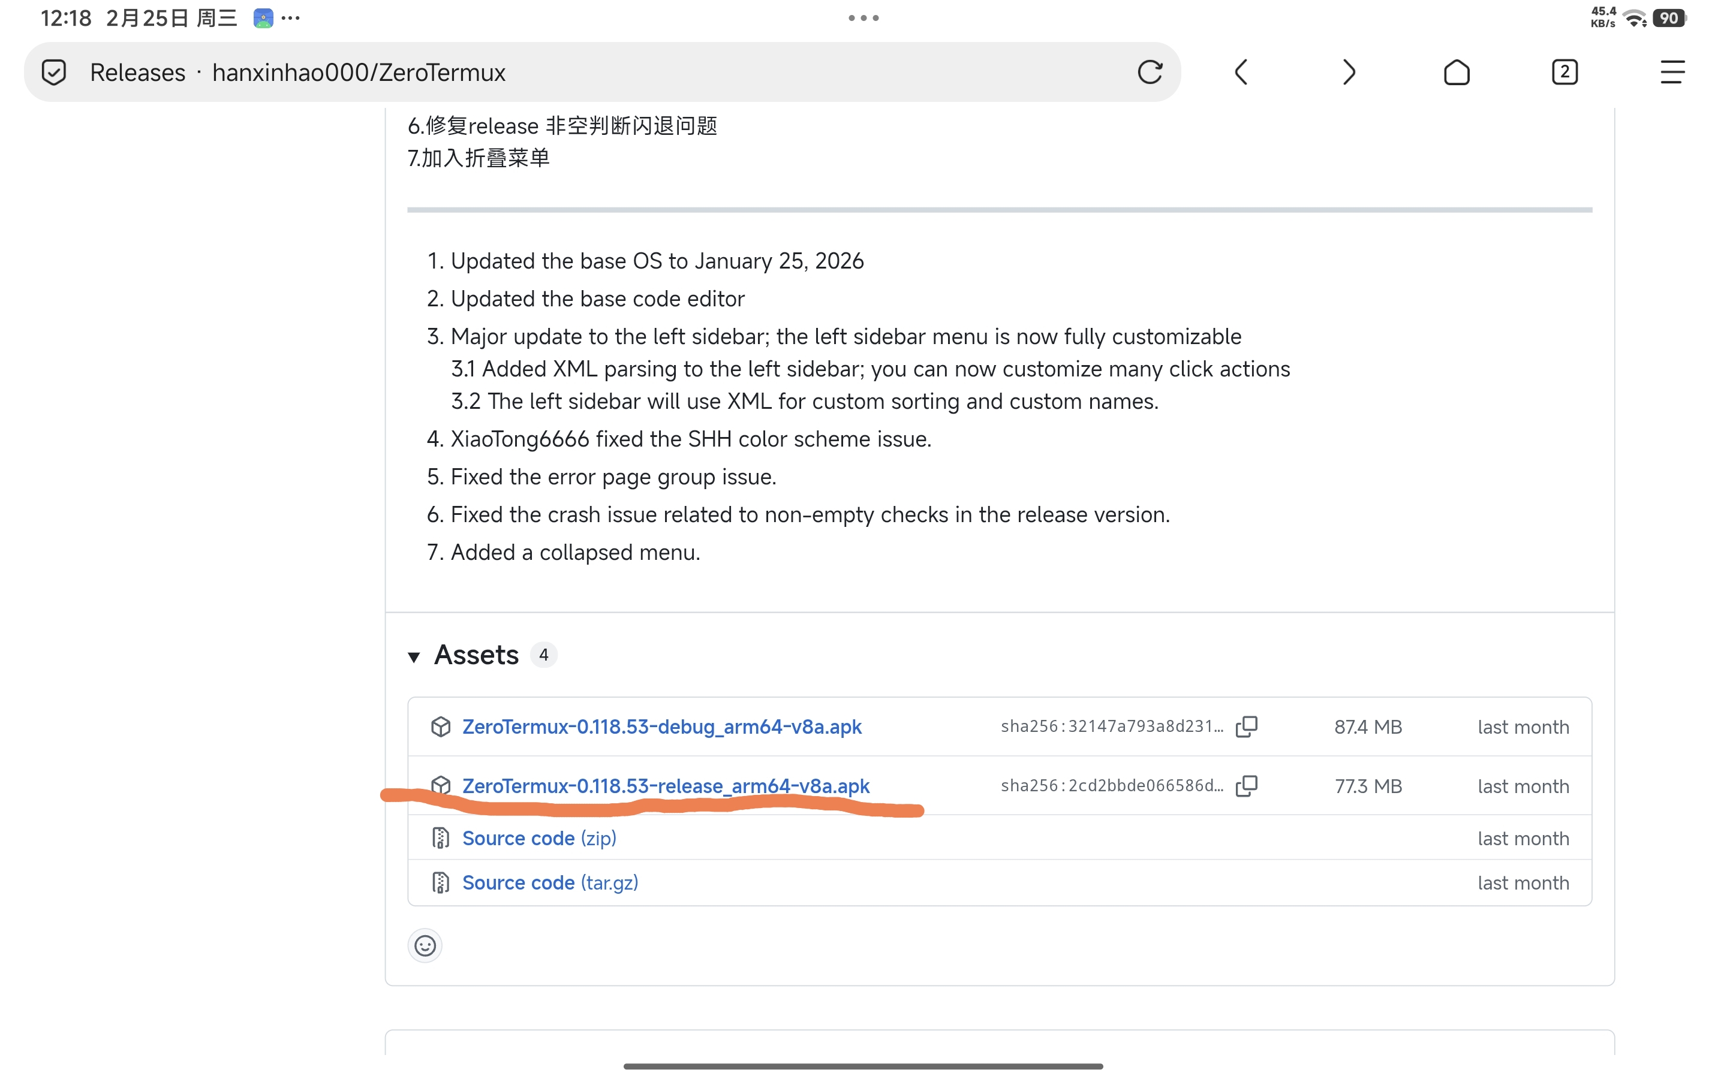Open the tab switcher showing 2
1727x1079 pixels.
(1564, 72)
